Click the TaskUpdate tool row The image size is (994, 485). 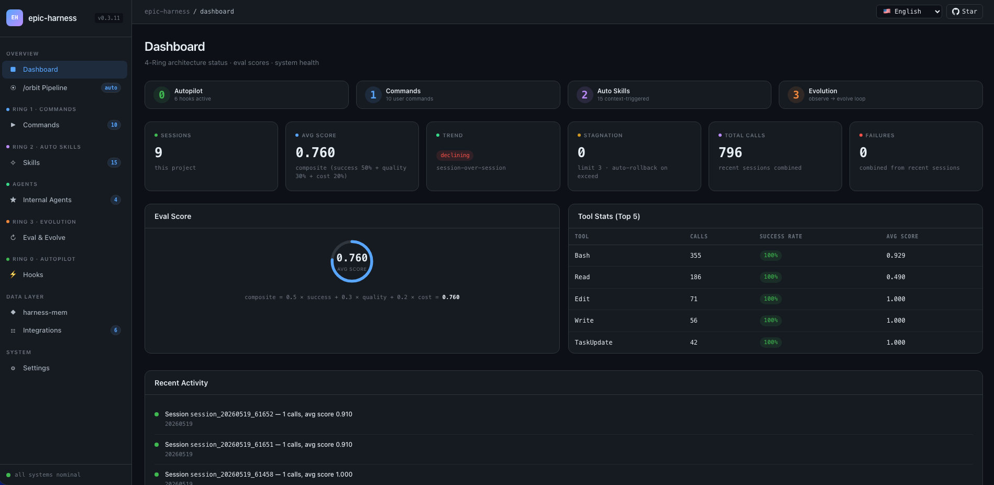pyautogui.click(x=775, y=343)
